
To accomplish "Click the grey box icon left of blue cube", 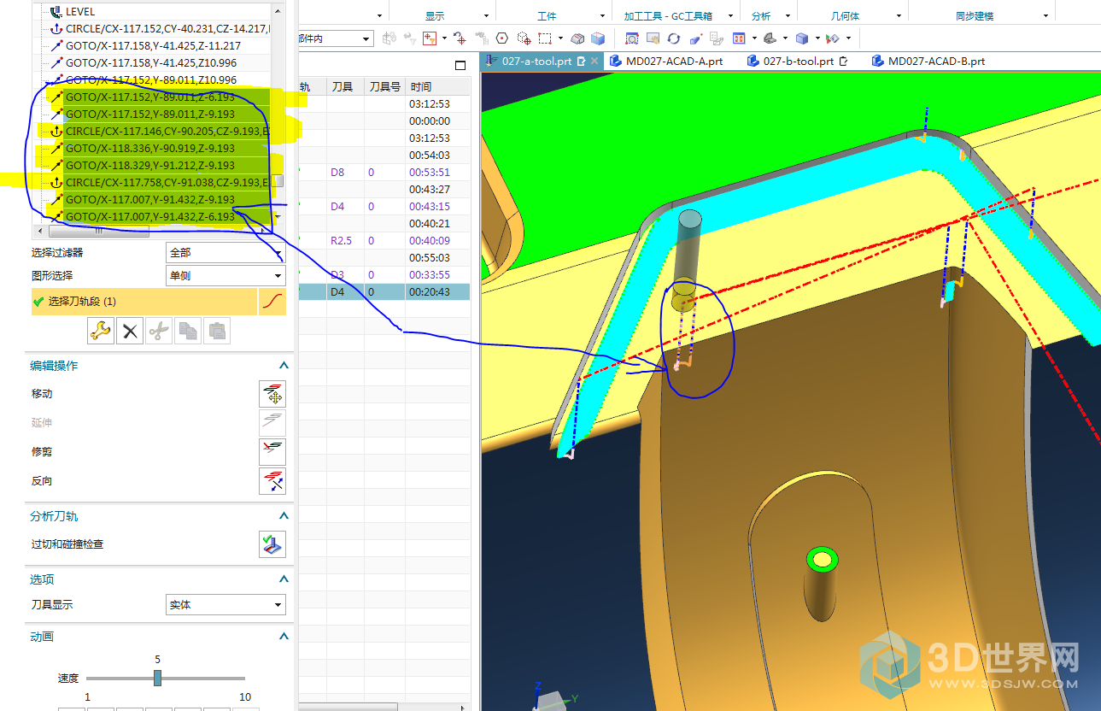I will [x=577, y=38].
